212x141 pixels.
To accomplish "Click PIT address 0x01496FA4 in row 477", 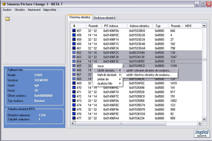I will point(111,118).
